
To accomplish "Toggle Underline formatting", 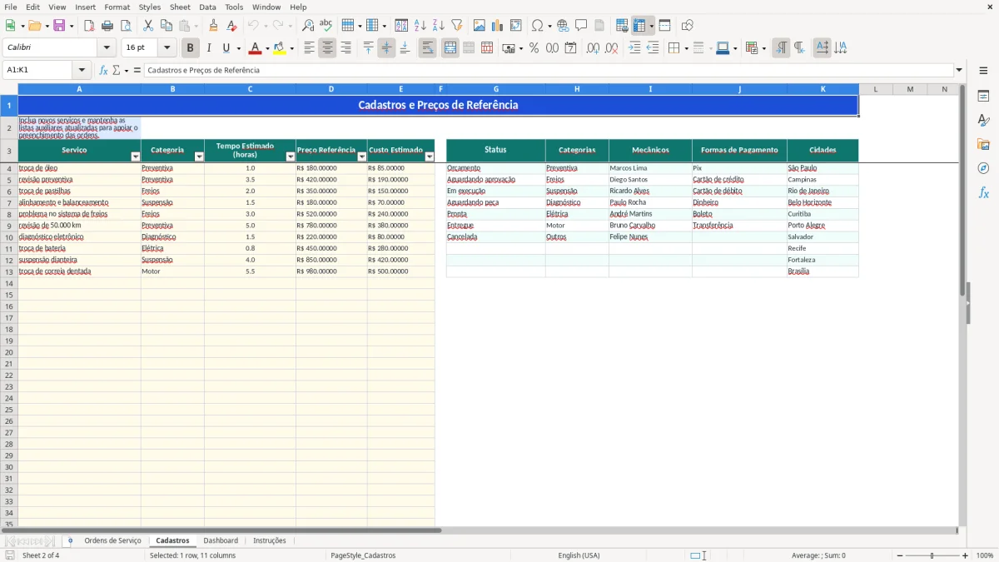I will pyautogui.click(x=226, y=48).
